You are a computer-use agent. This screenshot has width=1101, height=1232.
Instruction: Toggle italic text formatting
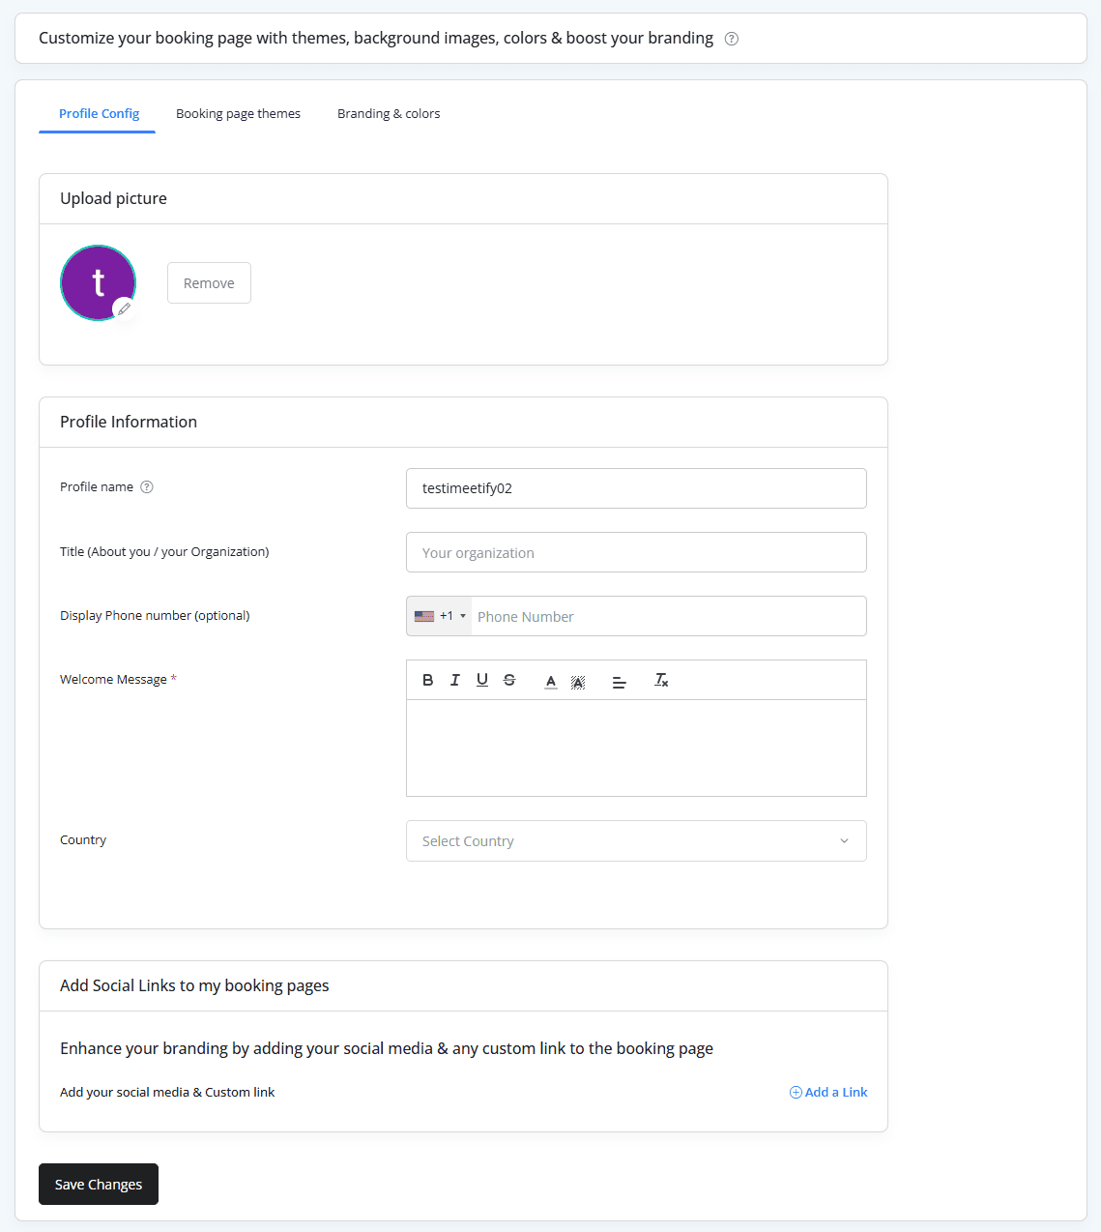point(455,680)
